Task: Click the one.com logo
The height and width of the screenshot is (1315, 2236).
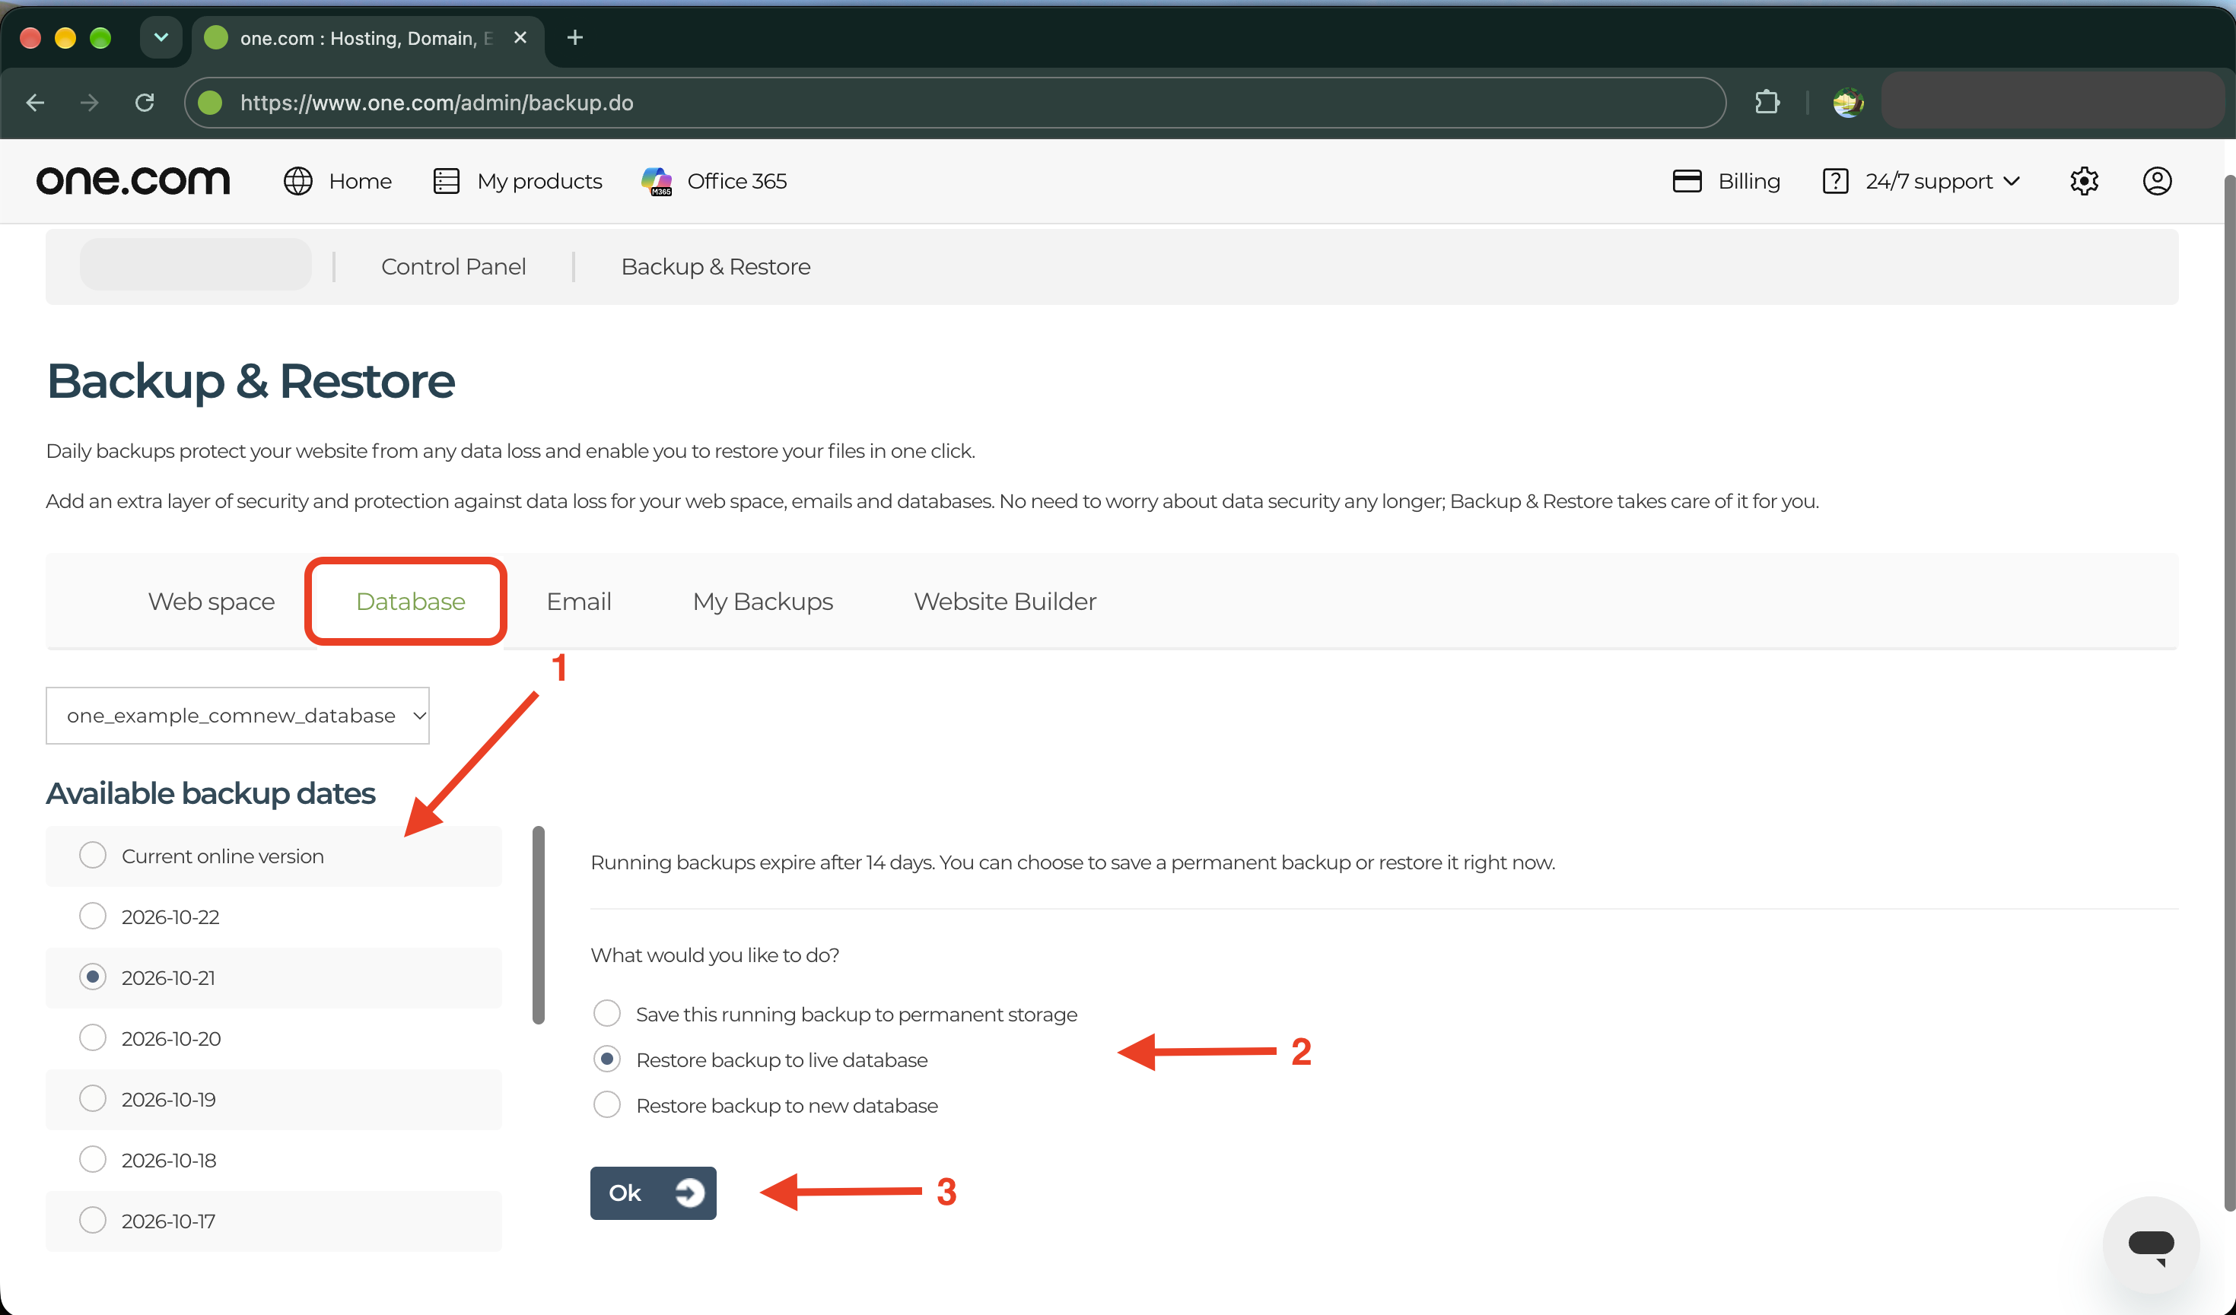Action: [133, 181]
